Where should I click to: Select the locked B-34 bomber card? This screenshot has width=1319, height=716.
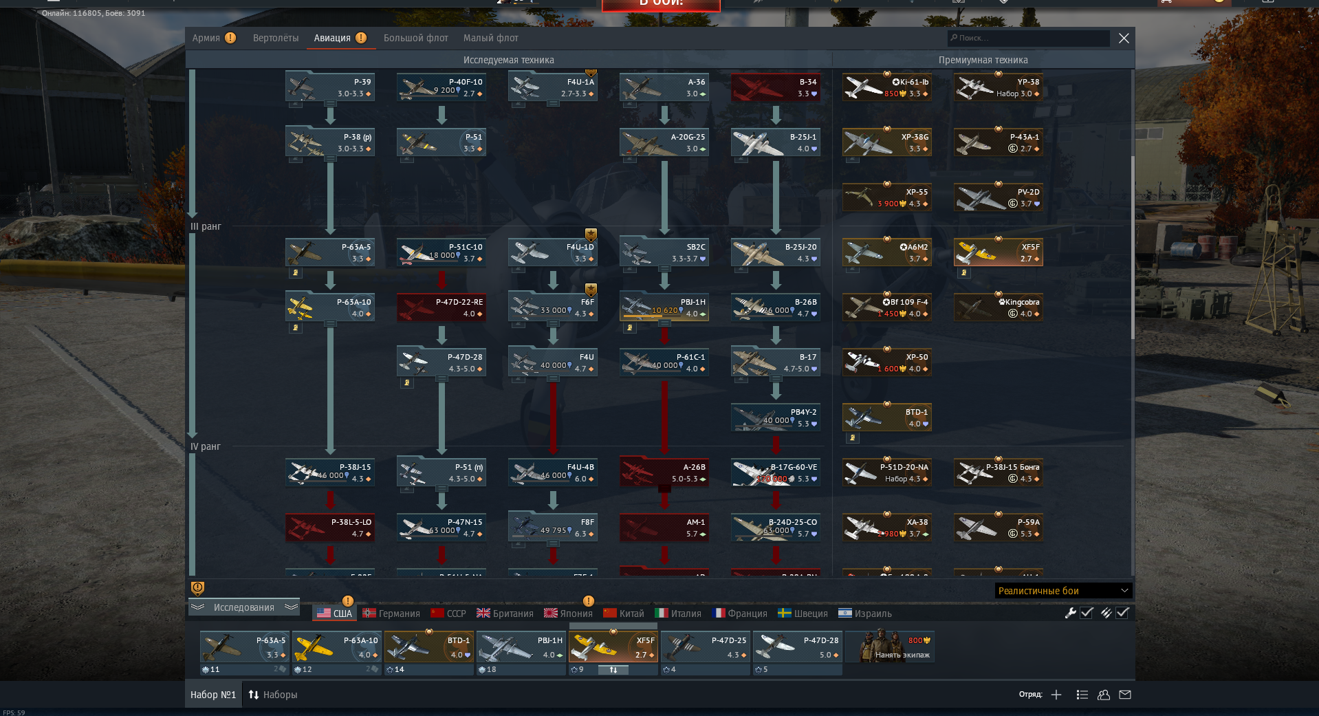pyautogui.click(x=776, y=87)
